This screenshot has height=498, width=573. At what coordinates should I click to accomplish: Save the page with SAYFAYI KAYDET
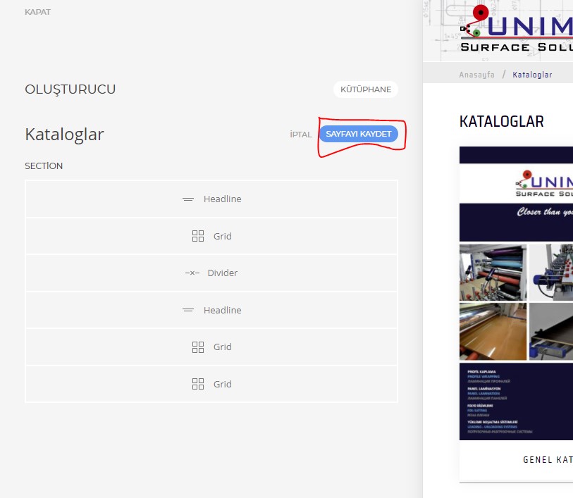(359, 134)
